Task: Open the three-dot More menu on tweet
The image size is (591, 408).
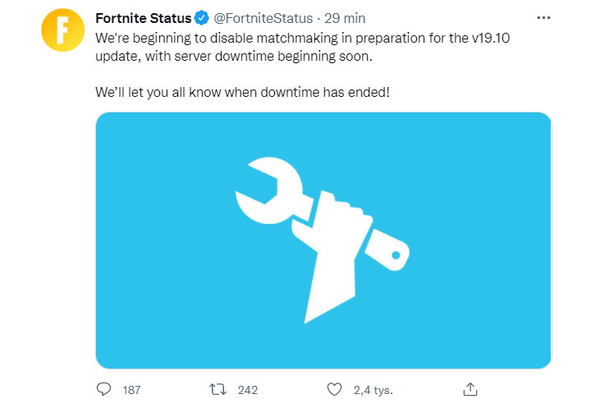Action: click(543, 17)
